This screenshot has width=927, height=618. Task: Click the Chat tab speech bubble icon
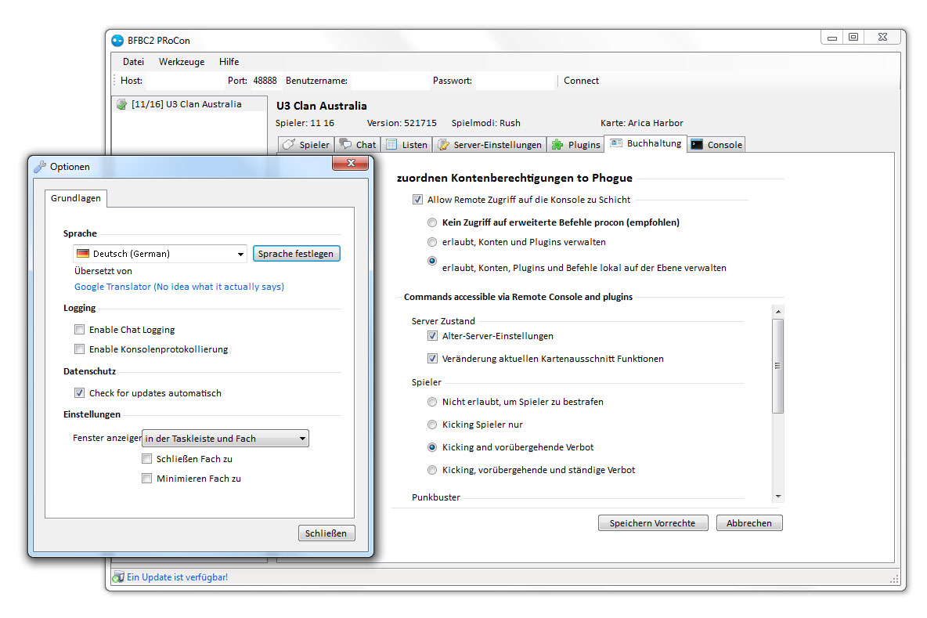pyautogui.click(x=345, y=144)
